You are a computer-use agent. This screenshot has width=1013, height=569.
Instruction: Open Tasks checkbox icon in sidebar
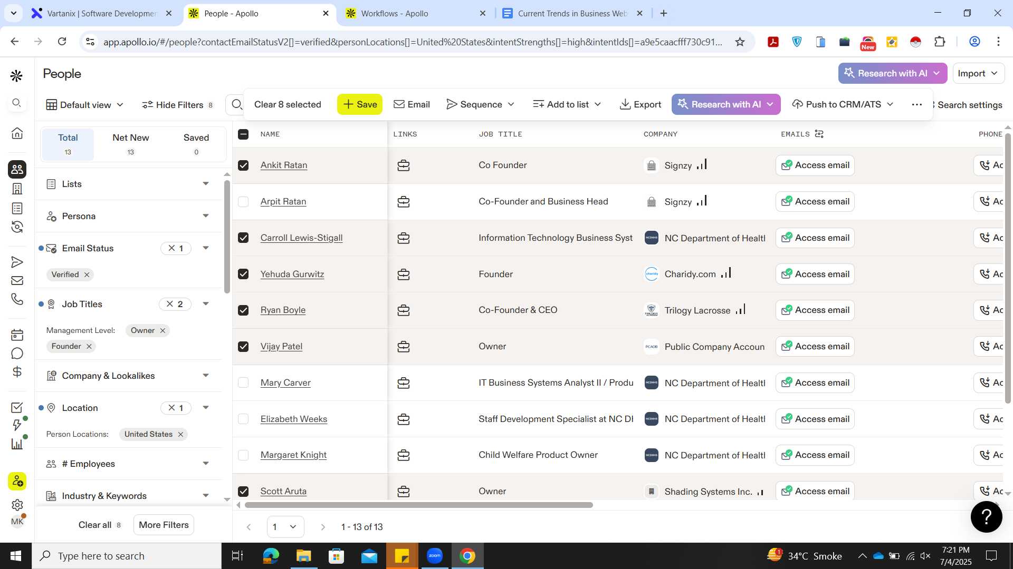pyautogui.click(x=17, y=407)
